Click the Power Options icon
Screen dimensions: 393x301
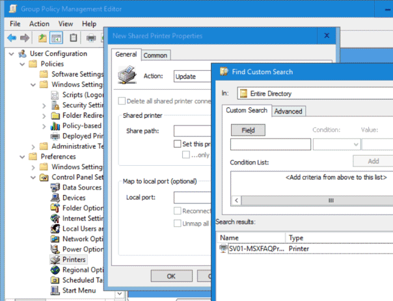tap(55, 249)
